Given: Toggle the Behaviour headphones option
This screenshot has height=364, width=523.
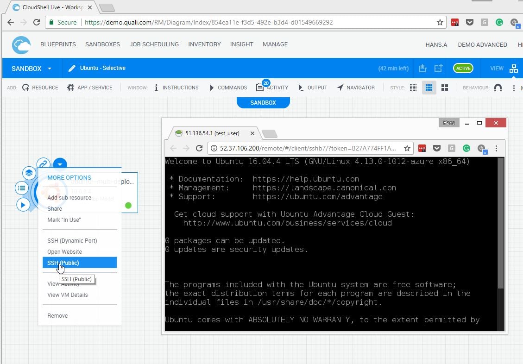Looking at the screenshot, I should 498,87.
